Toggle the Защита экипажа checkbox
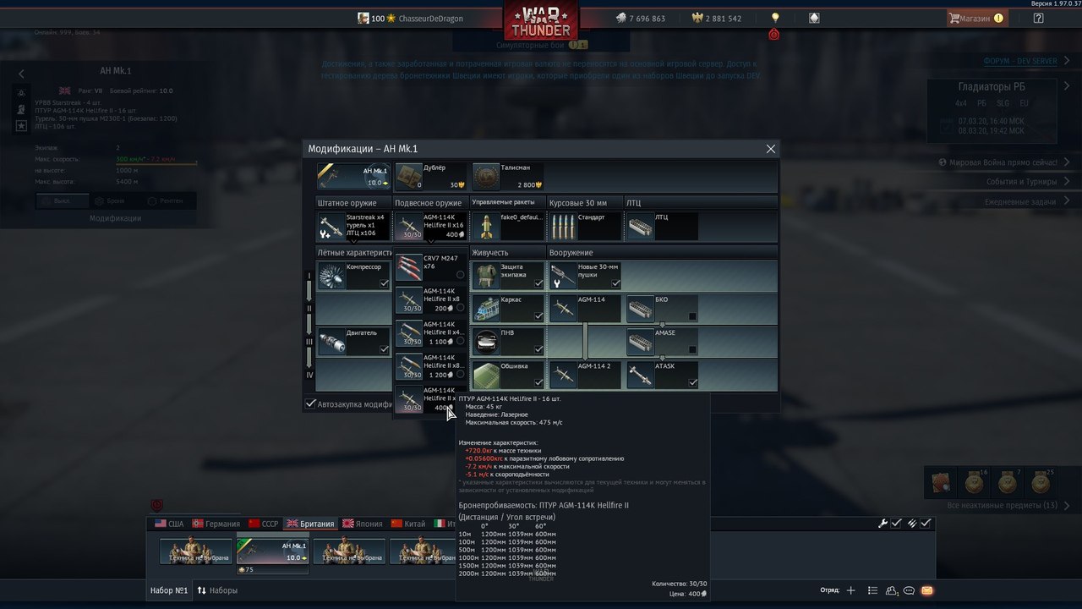This screenshot has width=1082, height=609. click(538, 283)
